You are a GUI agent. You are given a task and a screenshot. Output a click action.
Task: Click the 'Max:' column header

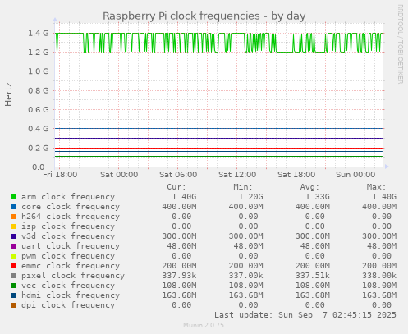(x=376, y=187)
